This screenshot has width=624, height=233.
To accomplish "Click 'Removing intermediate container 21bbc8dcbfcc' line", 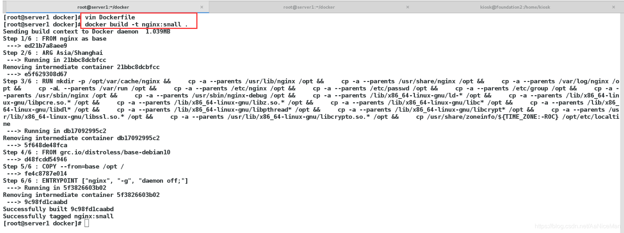I will coord(81,67).
